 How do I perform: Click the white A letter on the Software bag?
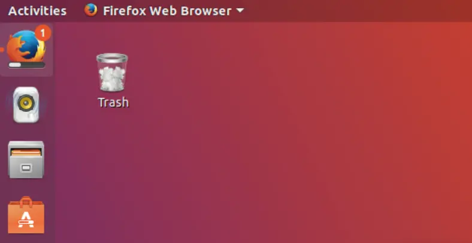[x=26, y=220]
